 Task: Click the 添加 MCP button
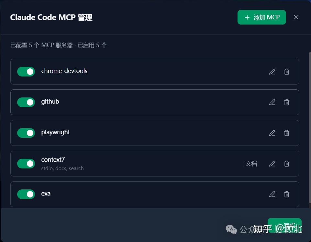click(x=261, y=17)
